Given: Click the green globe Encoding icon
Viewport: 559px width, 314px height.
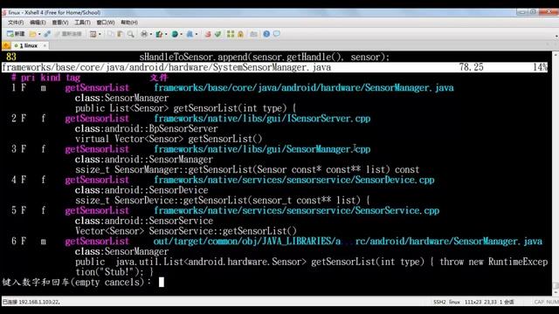Looking at the screenshot, I should coord(175,34).
